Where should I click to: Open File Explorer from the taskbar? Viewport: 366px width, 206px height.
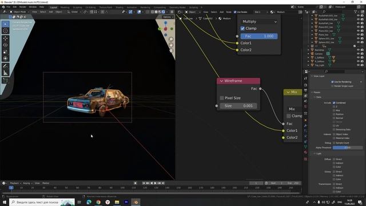coord(117,202)
